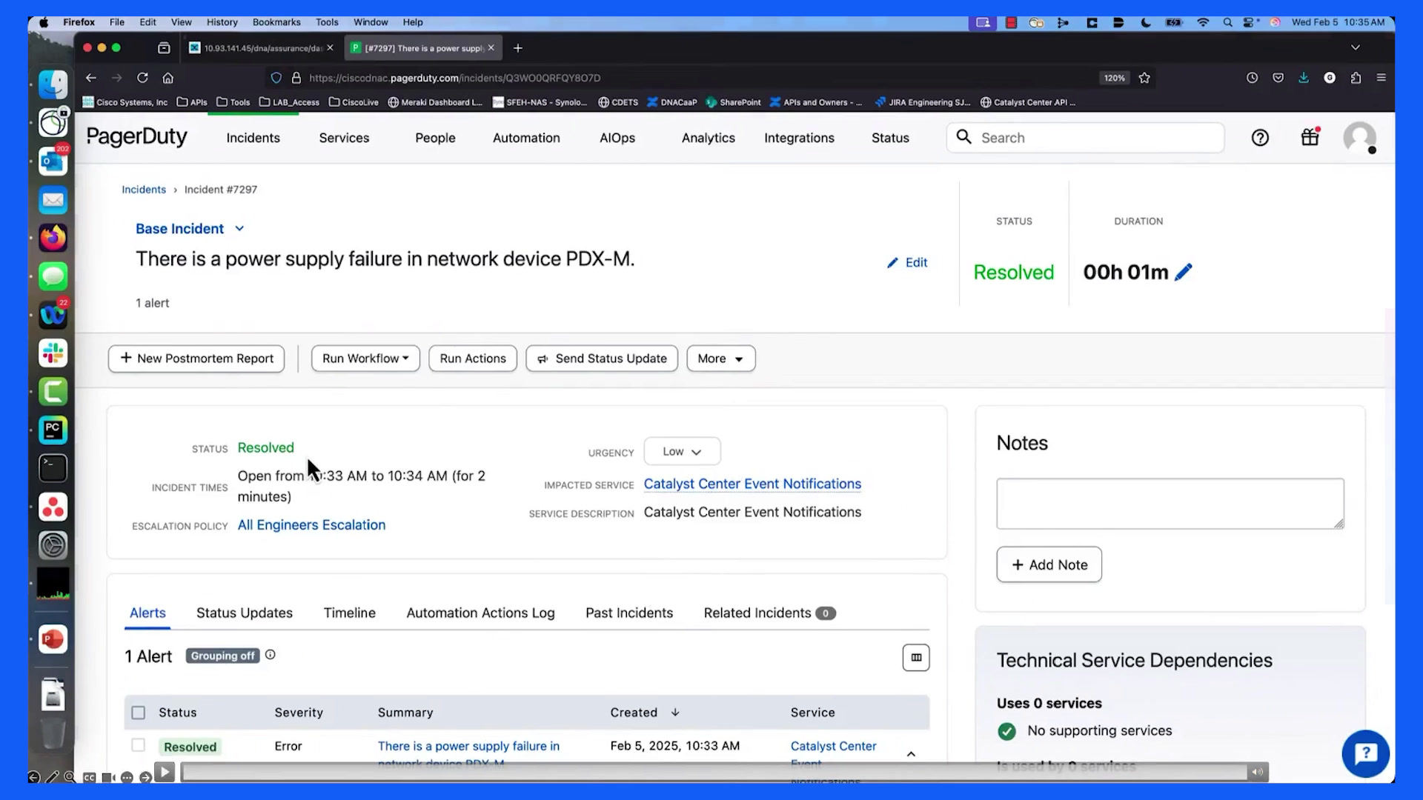Click the user profile avatar icon
Image resolution: width=1423 pixels, height=800 pixels.
[1359, 138]
